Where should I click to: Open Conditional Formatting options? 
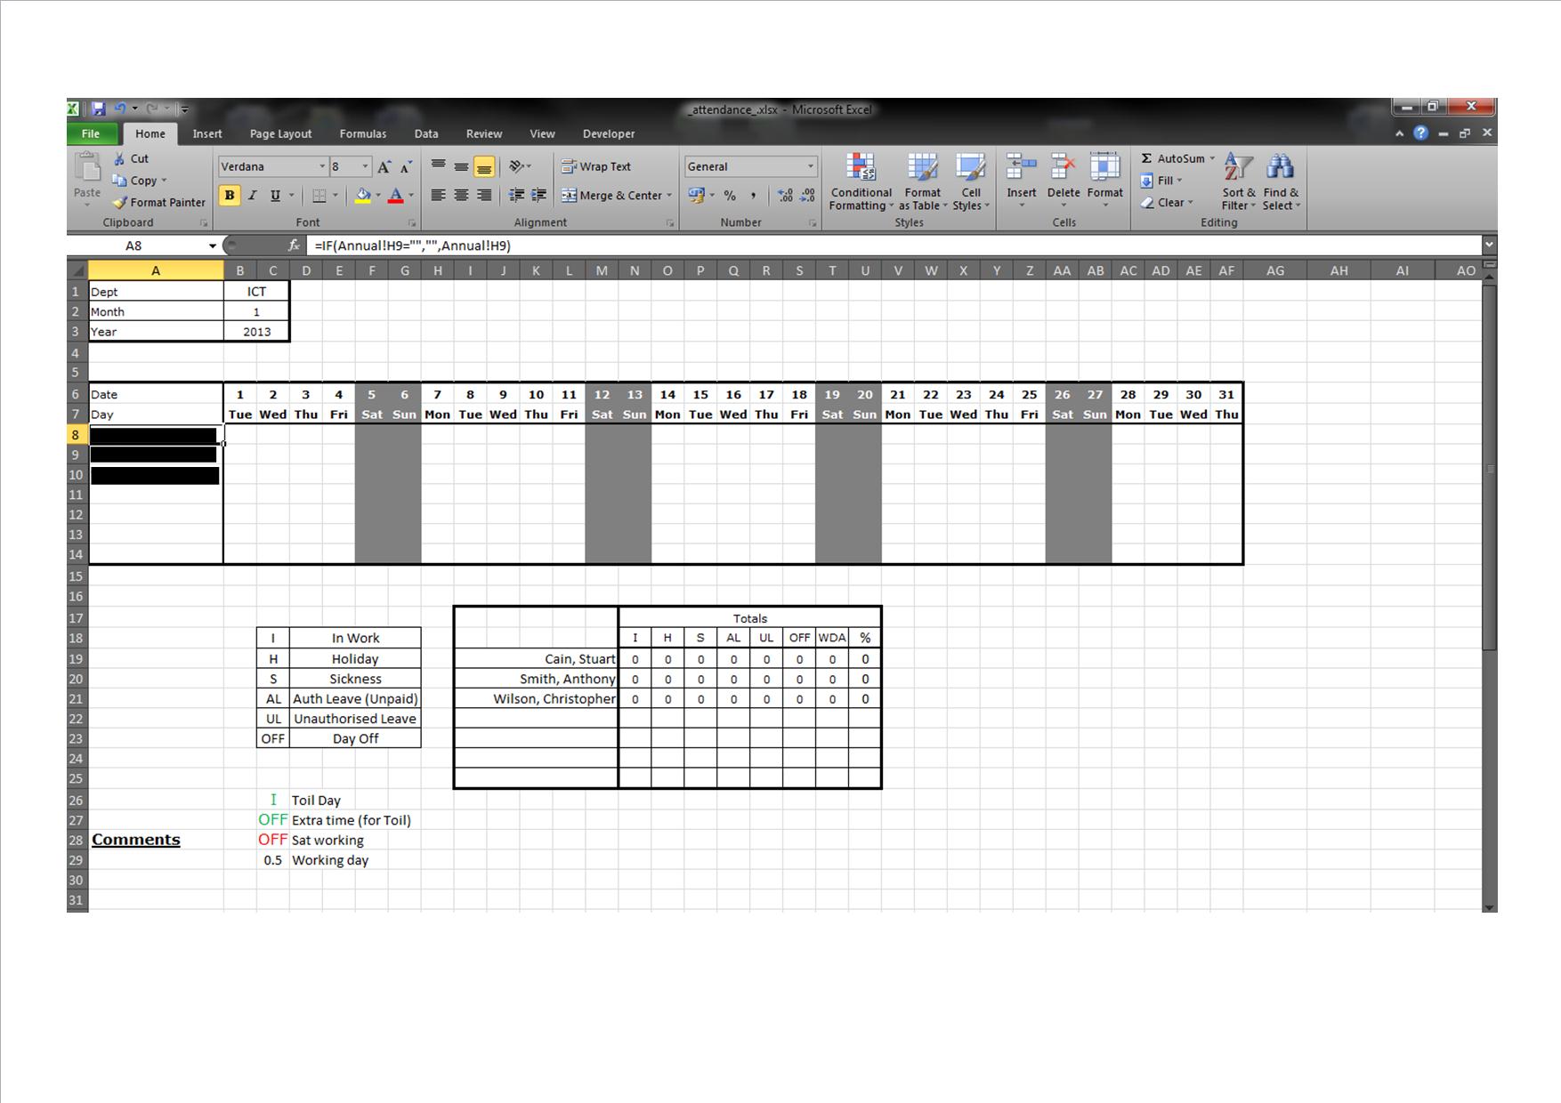pyautogui.click(x=860, y=181)
